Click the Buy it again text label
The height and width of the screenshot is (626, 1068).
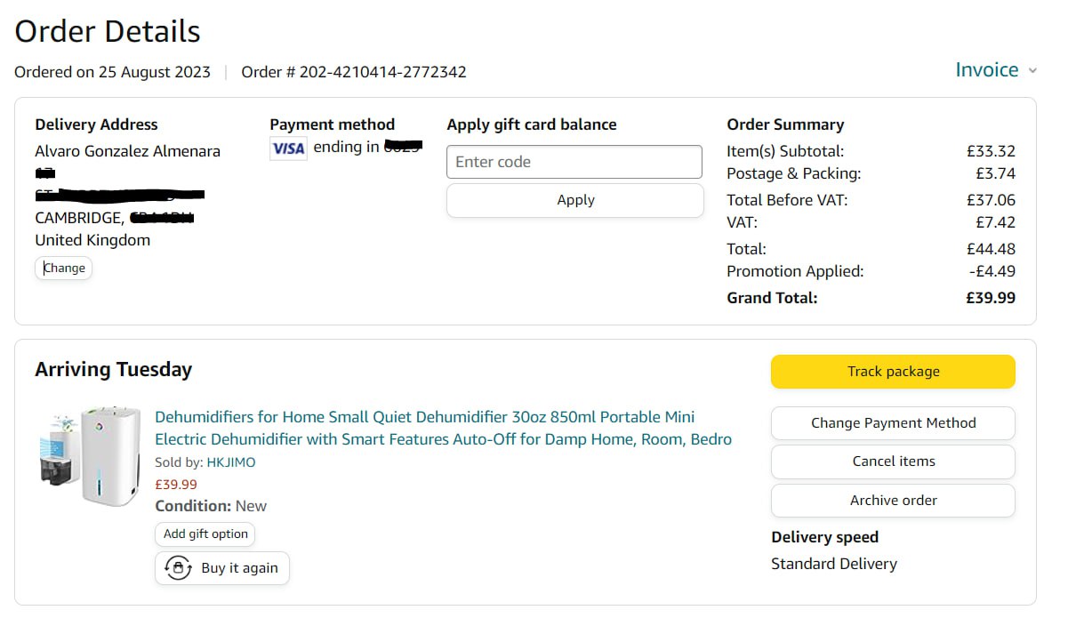pos(239,568)
